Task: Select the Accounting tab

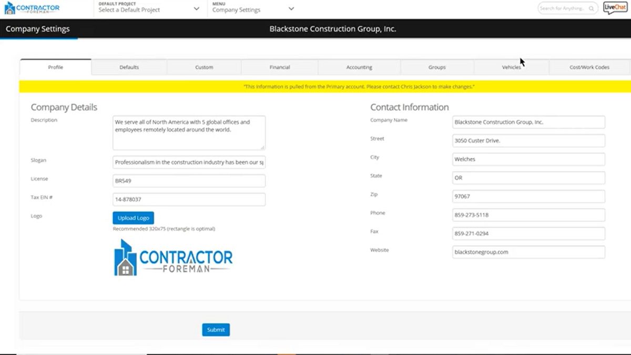Action: tap(359, 67)
